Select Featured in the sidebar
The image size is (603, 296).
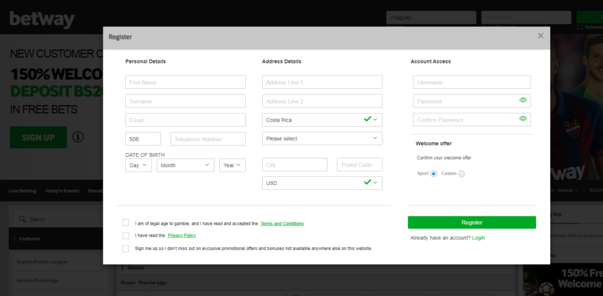click(56, 239)
